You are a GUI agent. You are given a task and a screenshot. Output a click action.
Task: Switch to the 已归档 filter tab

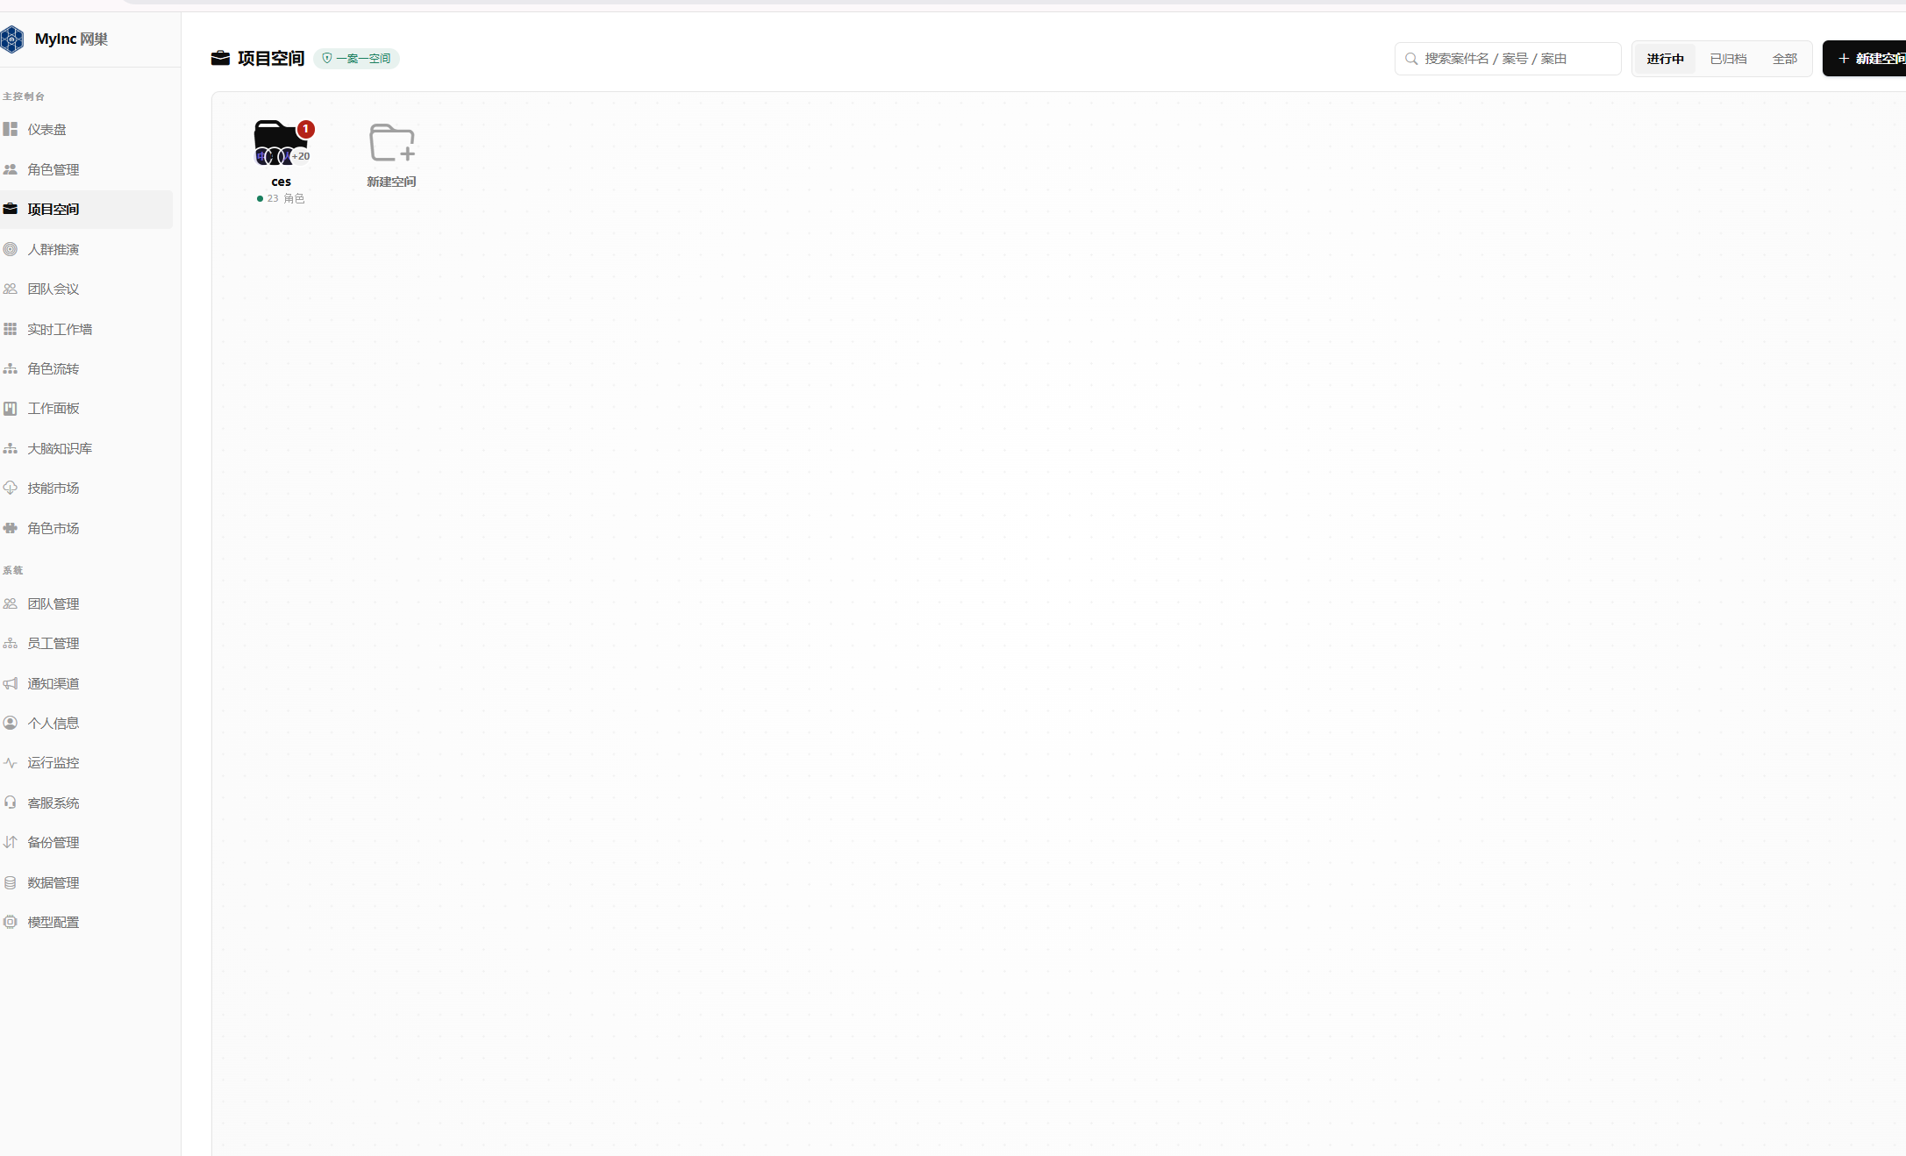point(1728,59)
